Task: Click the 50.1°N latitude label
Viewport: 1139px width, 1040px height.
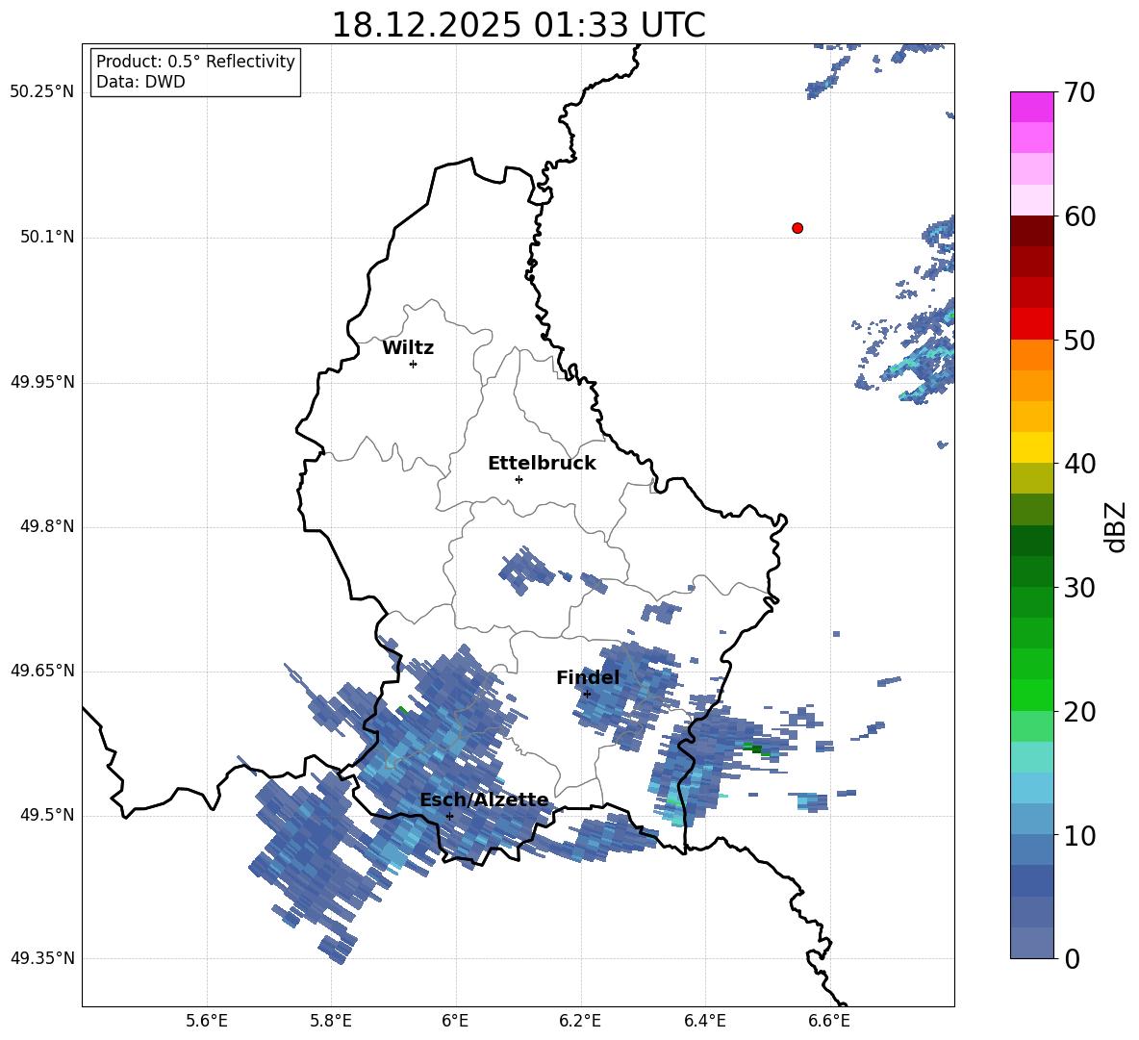Action: click(47, 237)
